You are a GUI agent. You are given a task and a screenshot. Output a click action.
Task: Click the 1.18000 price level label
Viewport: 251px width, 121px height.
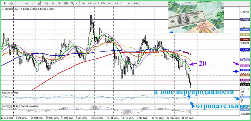[x=245, y=40]
